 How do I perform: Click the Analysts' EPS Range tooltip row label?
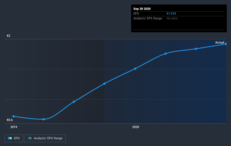(148, 18)
